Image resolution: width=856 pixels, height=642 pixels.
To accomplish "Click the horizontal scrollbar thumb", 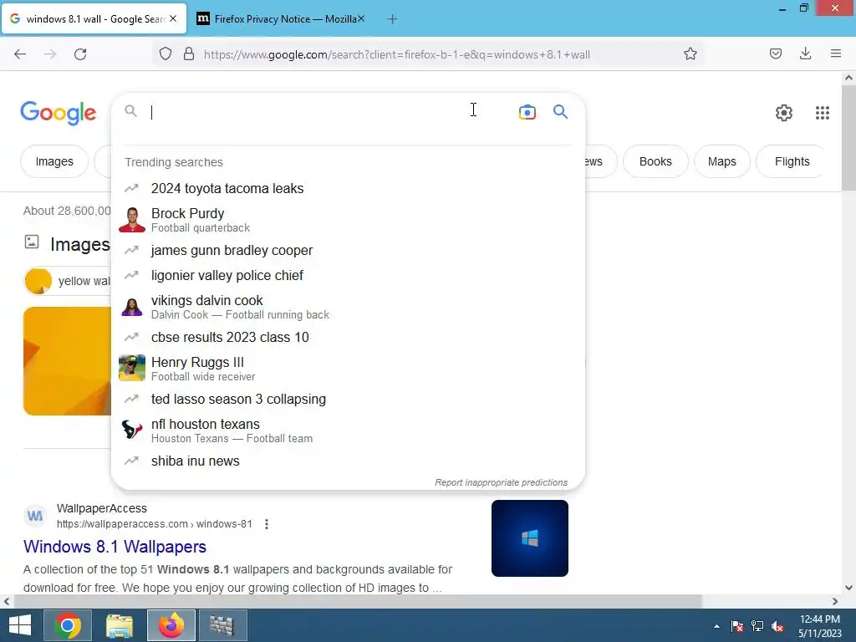I will click(x=358, y=601).
